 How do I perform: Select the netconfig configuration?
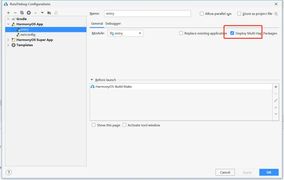pos(46,34)
